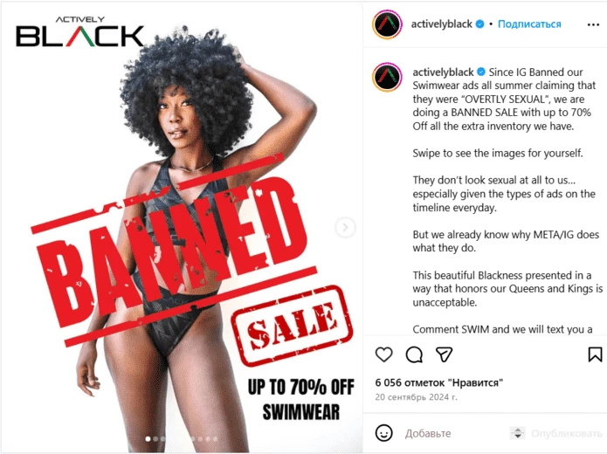
Task: Click activelyblack profile avatar in header
Action: tap(387, 24)
